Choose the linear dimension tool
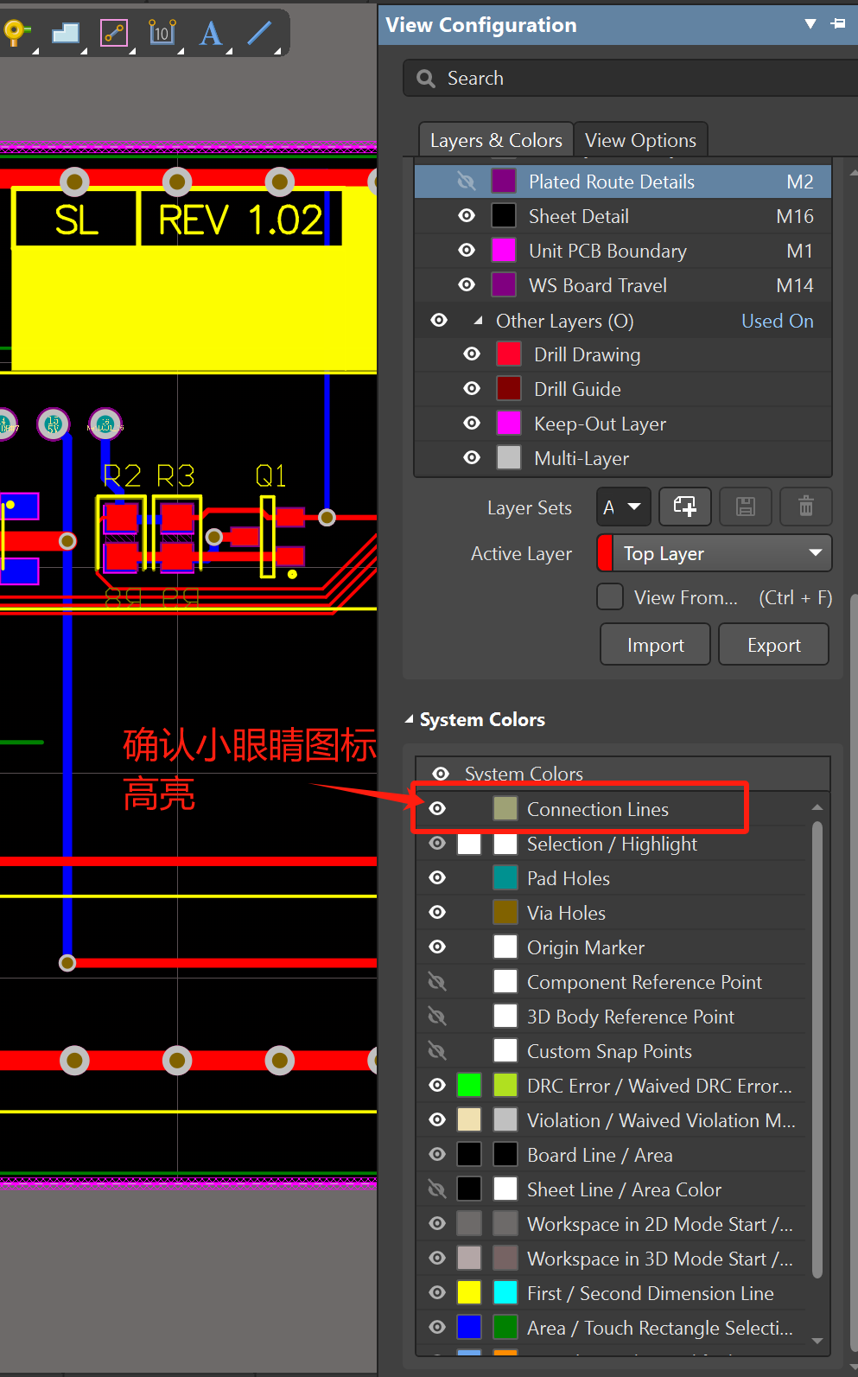This screenshot has width=858, height=1377. [162, 33]
